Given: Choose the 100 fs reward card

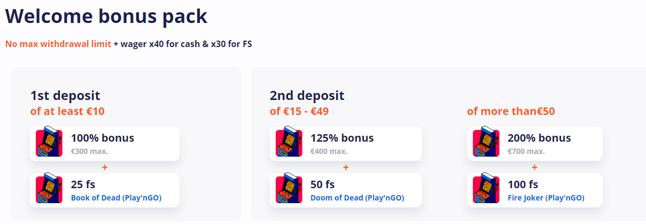Looking at the screenshot, I should (x=535, y=190).
